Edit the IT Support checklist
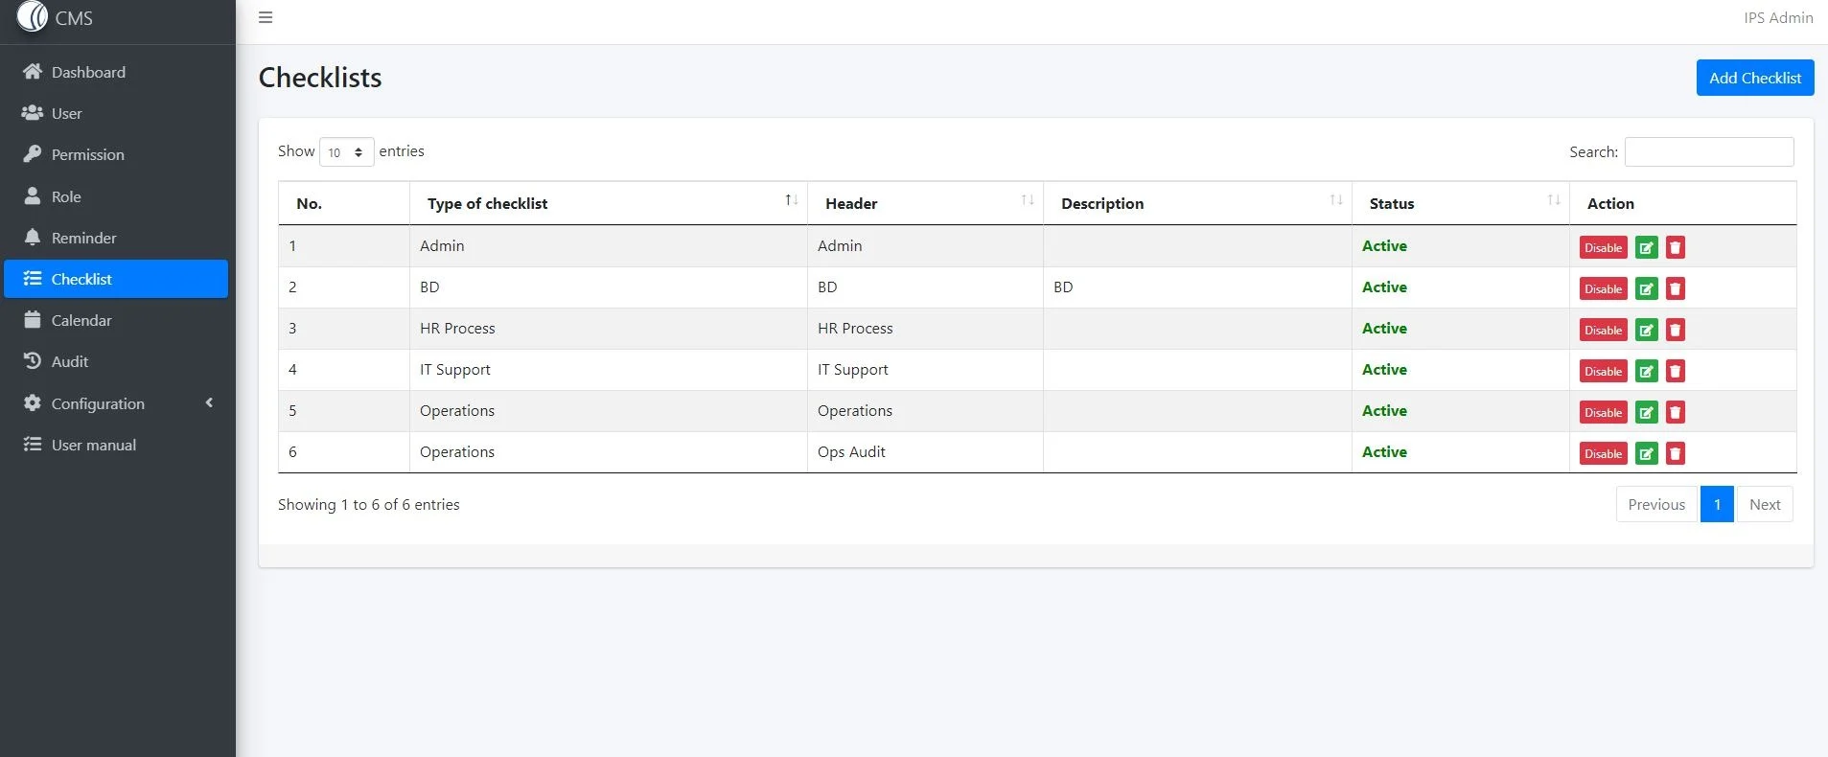 [1646, 371]
